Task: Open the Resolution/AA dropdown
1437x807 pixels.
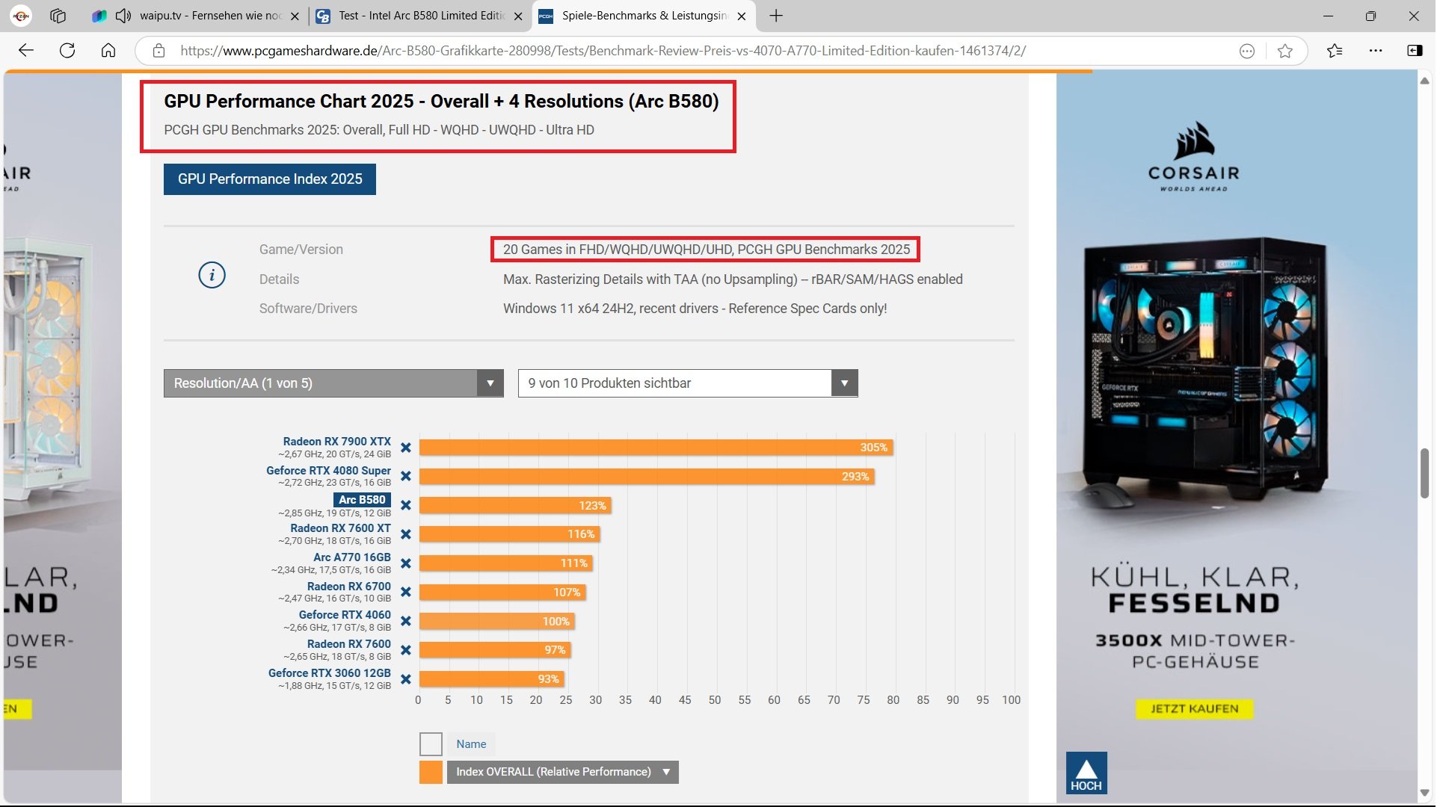Action: coord(333,383)
